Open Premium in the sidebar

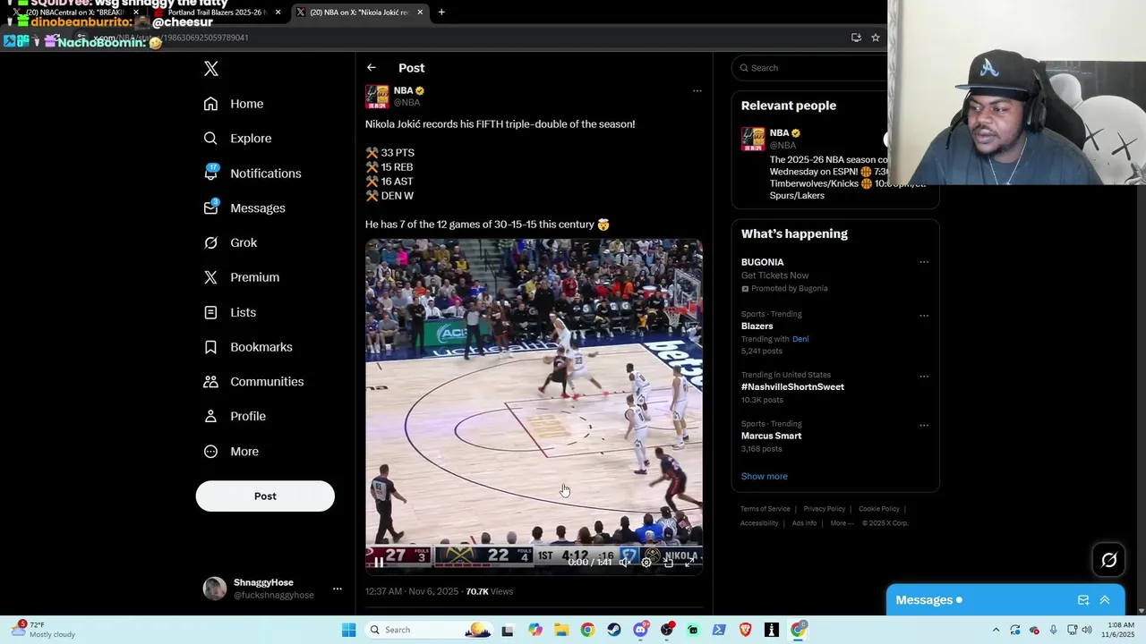(x=242, y=277)
